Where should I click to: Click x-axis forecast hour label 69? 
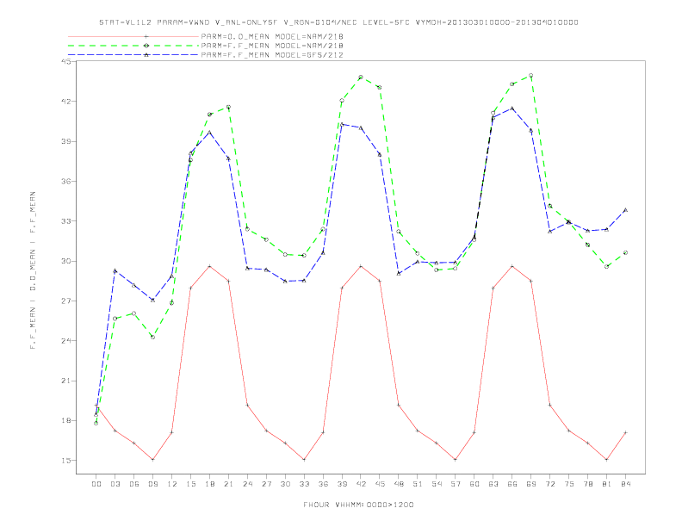tap(531, 484)
